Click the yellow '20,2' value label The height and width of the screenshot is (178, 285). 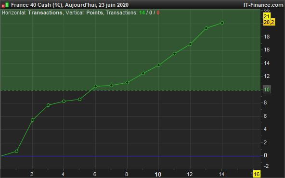tap(269, 22)
